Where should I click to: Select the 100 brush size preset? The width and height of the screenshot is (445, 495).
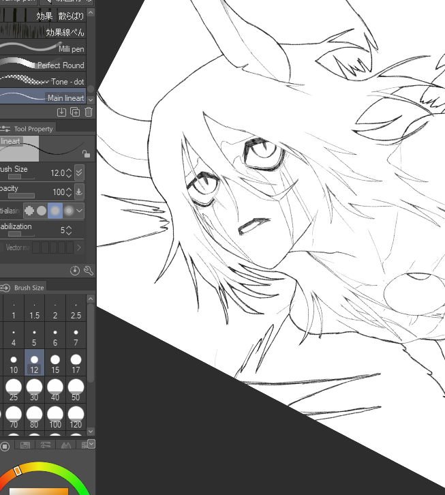55,418
